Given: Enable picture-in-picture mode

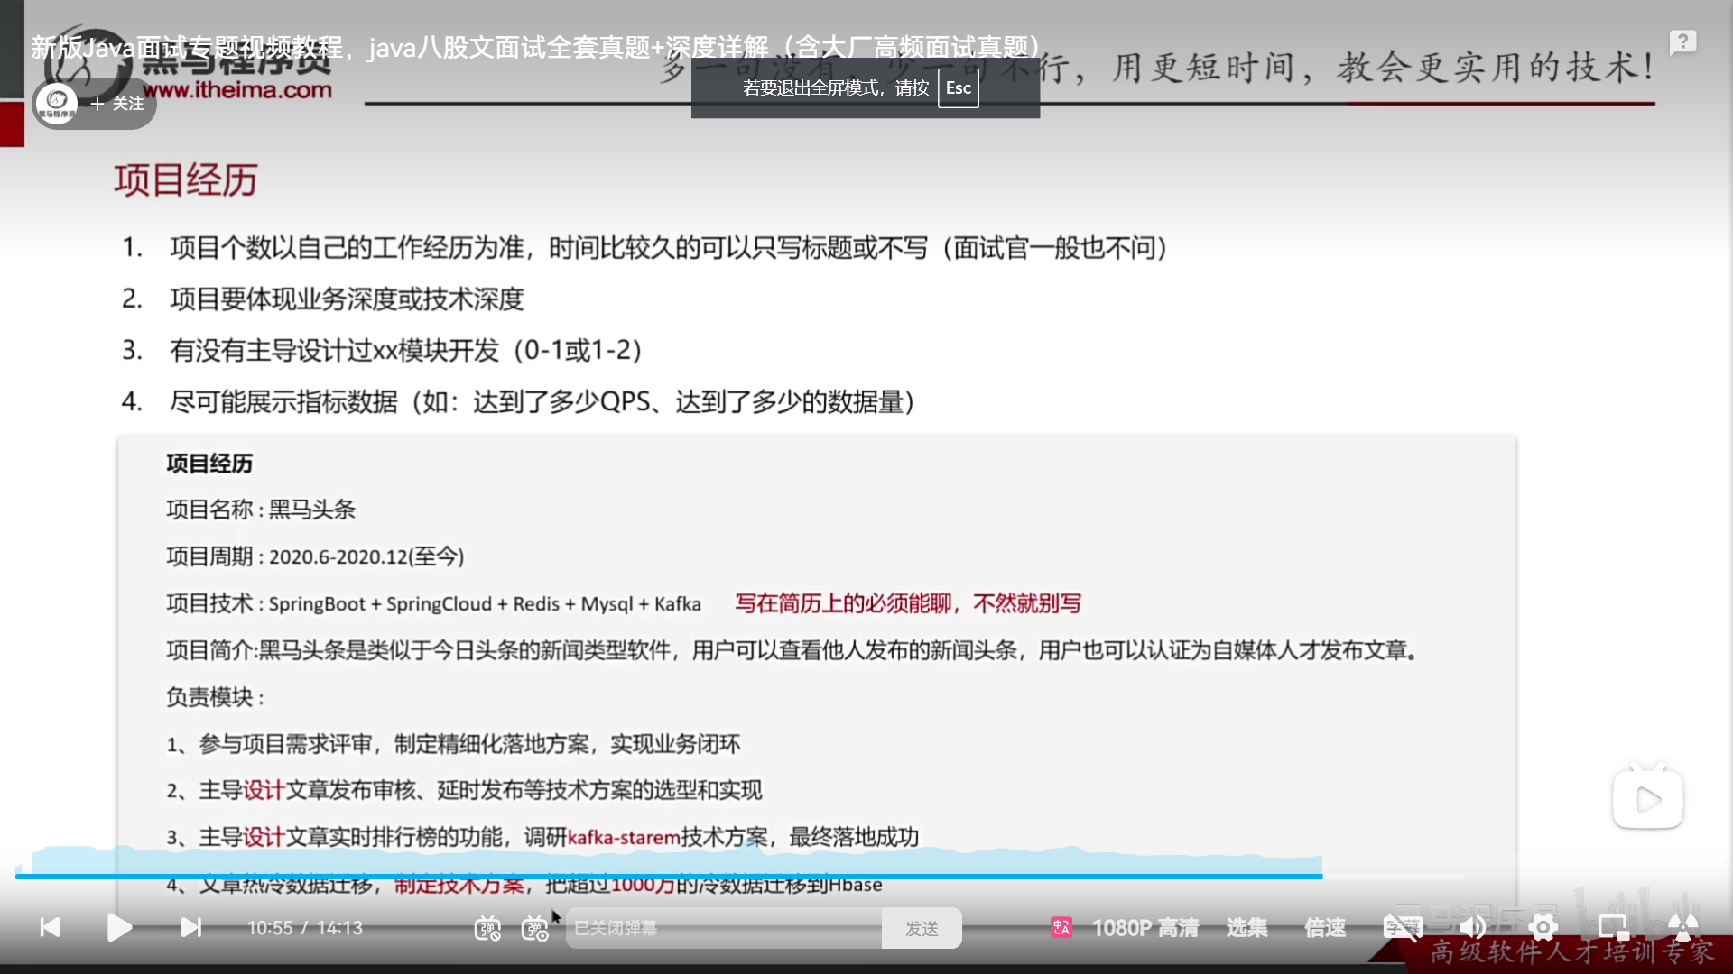Looking at the screenshot, I should point(1612,927).
